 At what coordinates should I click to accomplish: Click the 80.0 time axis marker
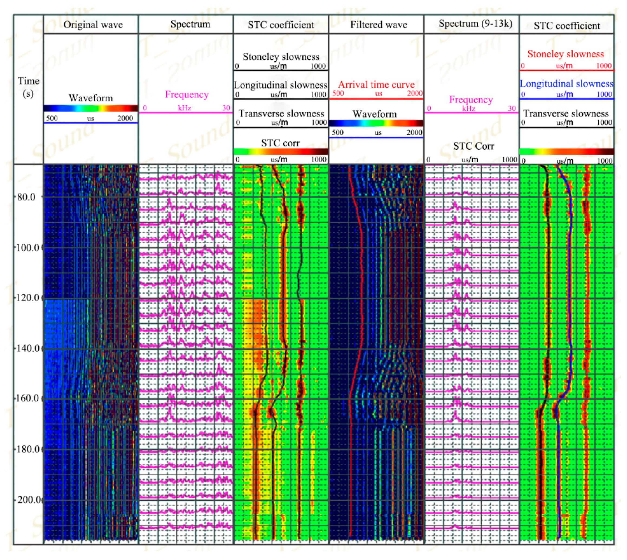tap(26, 197)
